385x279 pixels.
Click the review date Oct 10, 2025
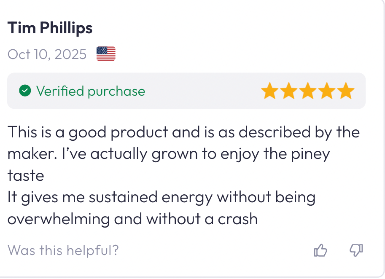(x=47, y=54)
